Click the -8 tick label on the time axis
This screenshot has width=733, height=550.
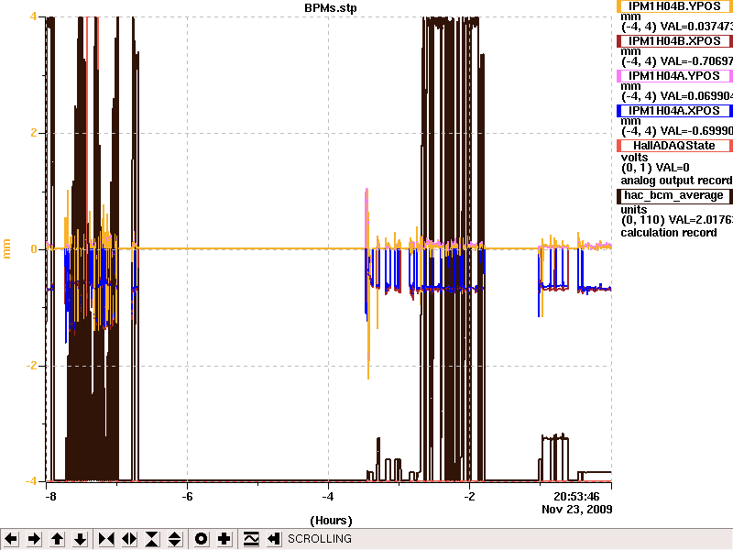coord(50,496)
